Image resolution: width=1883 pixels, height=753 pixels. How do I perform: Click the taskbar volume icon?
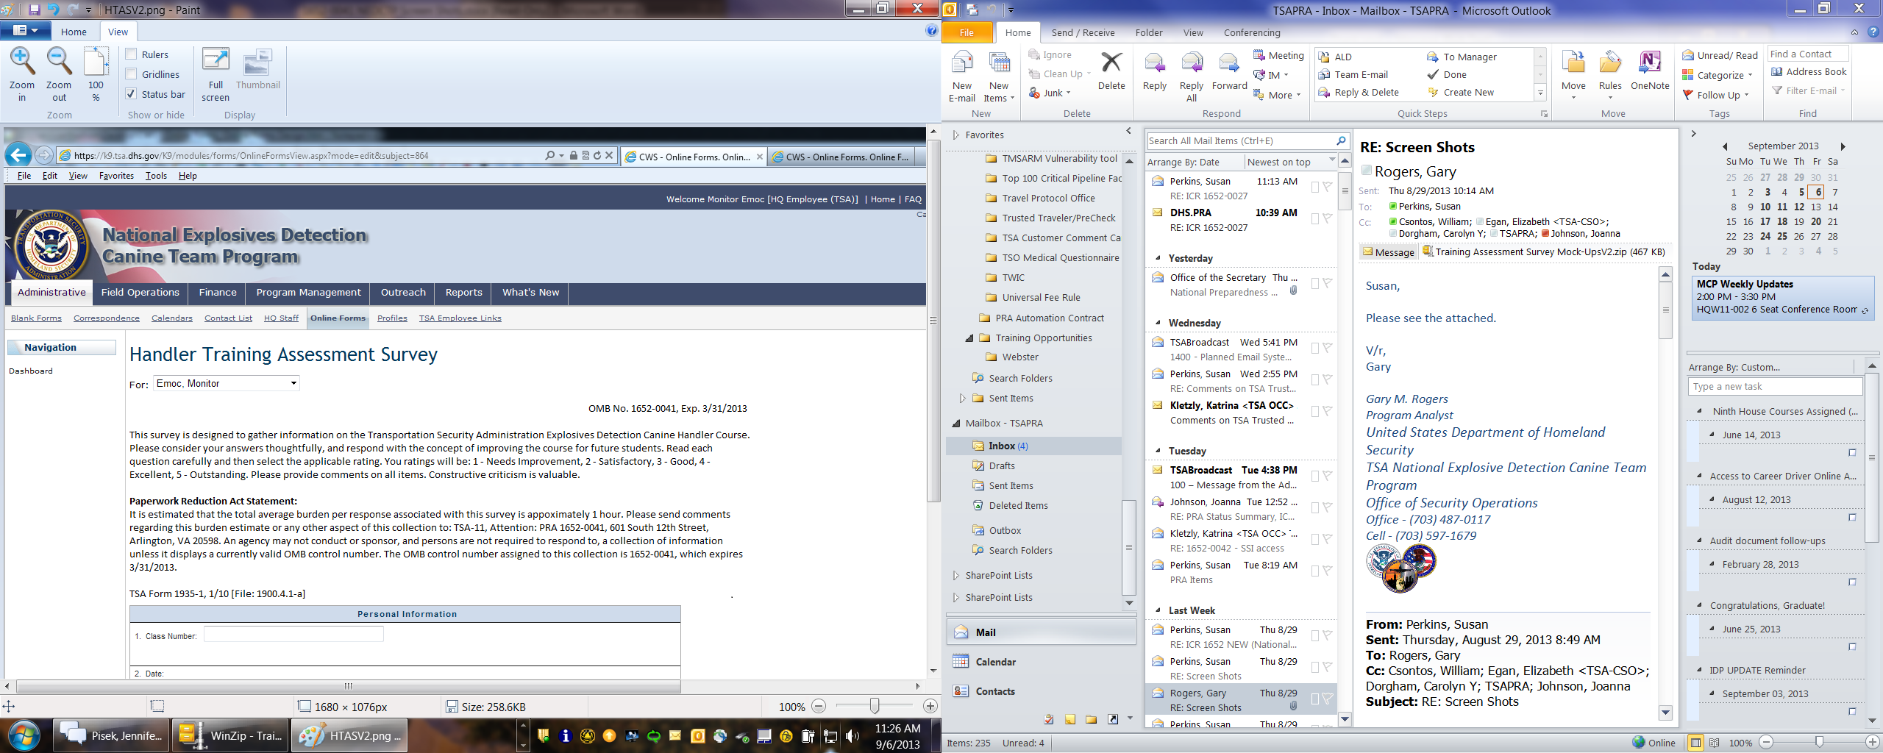point(852,735)
